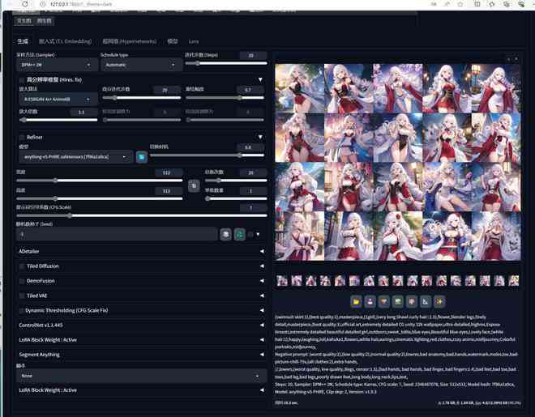Viewport: 535px width, 417px height.
Task: Save the selected image
Action: click(370, 301)
